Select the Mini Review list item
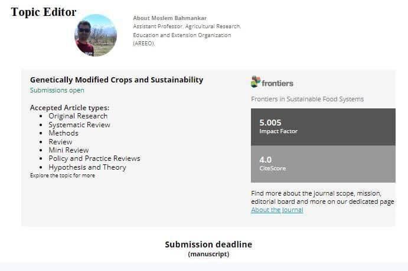Viewport: 408px width, 271px height. [68, 150]
